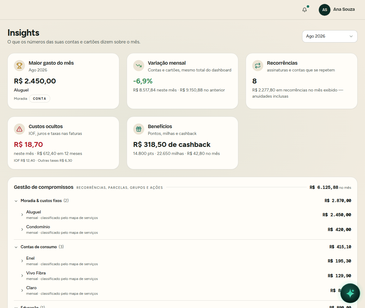Image resolution: width=365 pixels, height=308 pixels.
Task: Expand the Aluguel row chevron
Action: pyautogui.click(x=22, y=215)
